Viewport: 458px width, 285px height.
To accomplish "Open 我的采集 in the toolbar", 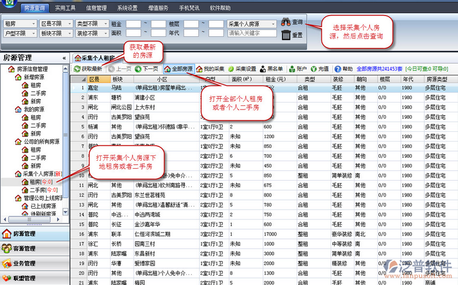I will (210, 69).
